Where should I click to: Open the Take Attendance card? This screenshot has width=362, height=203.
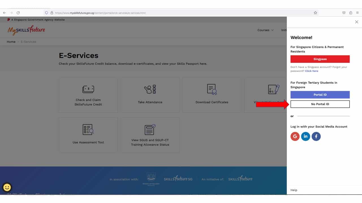pyautogui.click(x=150, y=95)
